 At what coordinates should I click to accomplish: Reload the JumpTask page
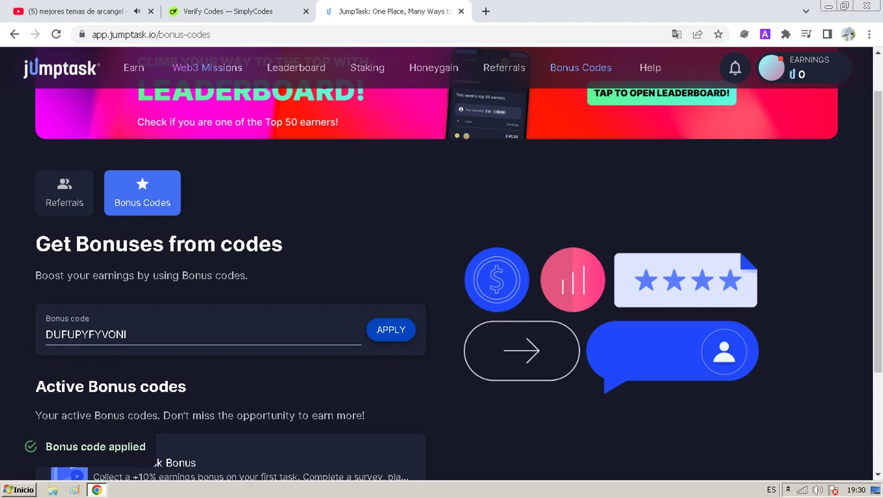(x=56, y=34)
